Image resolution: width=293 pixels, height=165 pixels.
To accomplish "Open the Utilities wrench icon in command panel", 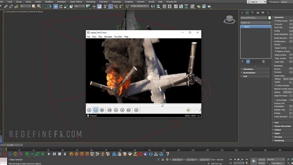I will click(268, 13).
